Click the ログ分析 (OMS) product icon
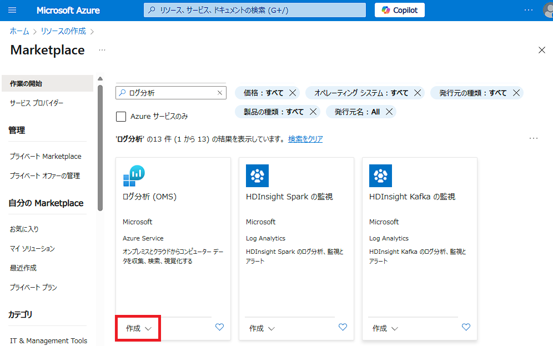The image size is (553, 346). (135, 175)
